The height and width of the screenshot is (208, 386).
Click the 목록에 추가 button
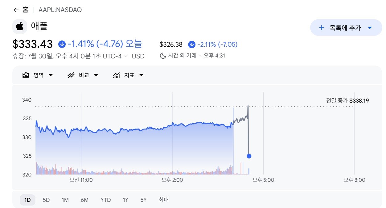coord(346,28)
